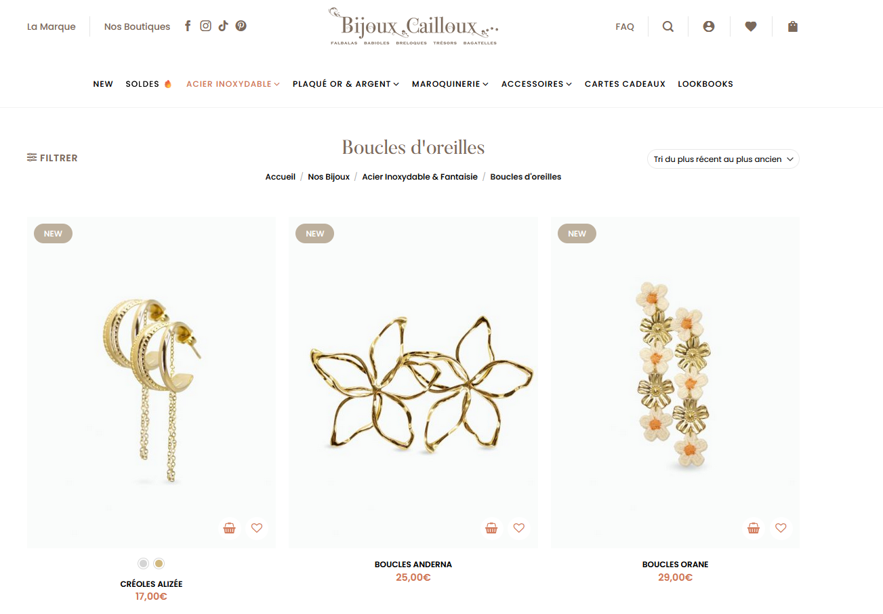Open the Facebook social icon
The height and width of the screenshot is (614, 883).
[188, 26]
